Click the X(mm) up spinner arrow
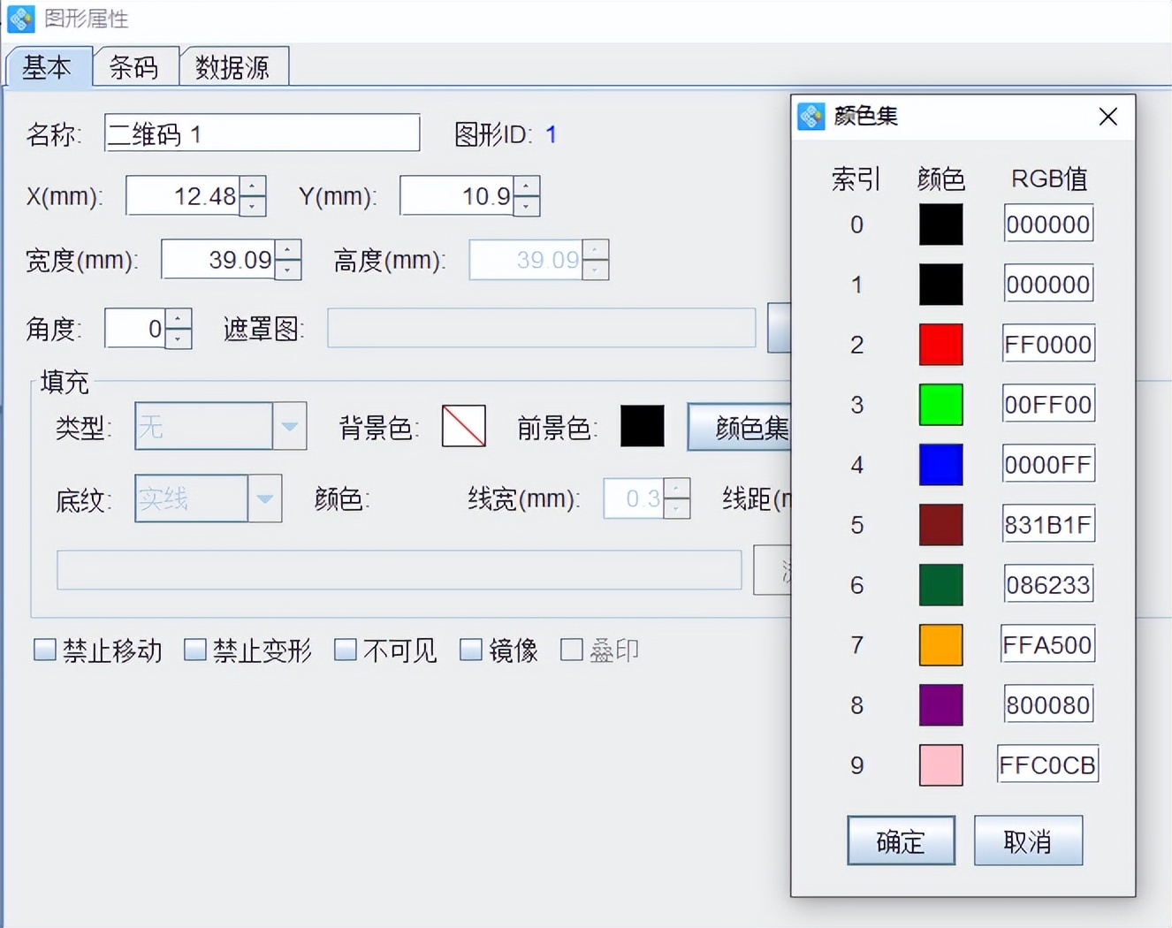The height and width of the screenshot is (928, 1172). point(254,187)
